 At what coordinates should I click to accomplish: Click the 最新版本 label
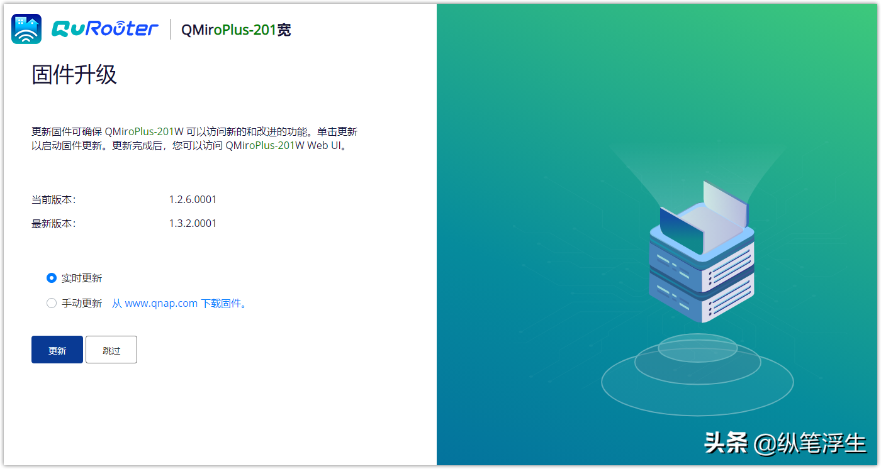53,224
